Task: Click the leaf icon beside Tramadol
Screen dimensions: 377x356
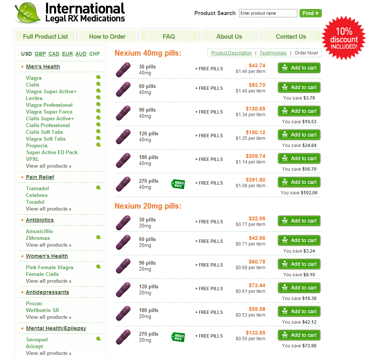Action: (98, 188)
